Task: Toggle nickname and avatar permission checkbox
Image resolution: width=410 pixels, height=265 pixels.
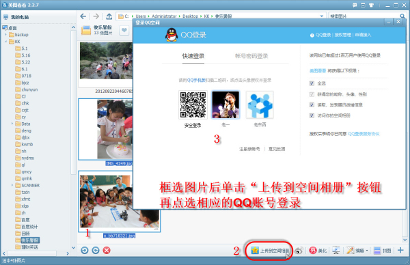Action: (312, 94)
